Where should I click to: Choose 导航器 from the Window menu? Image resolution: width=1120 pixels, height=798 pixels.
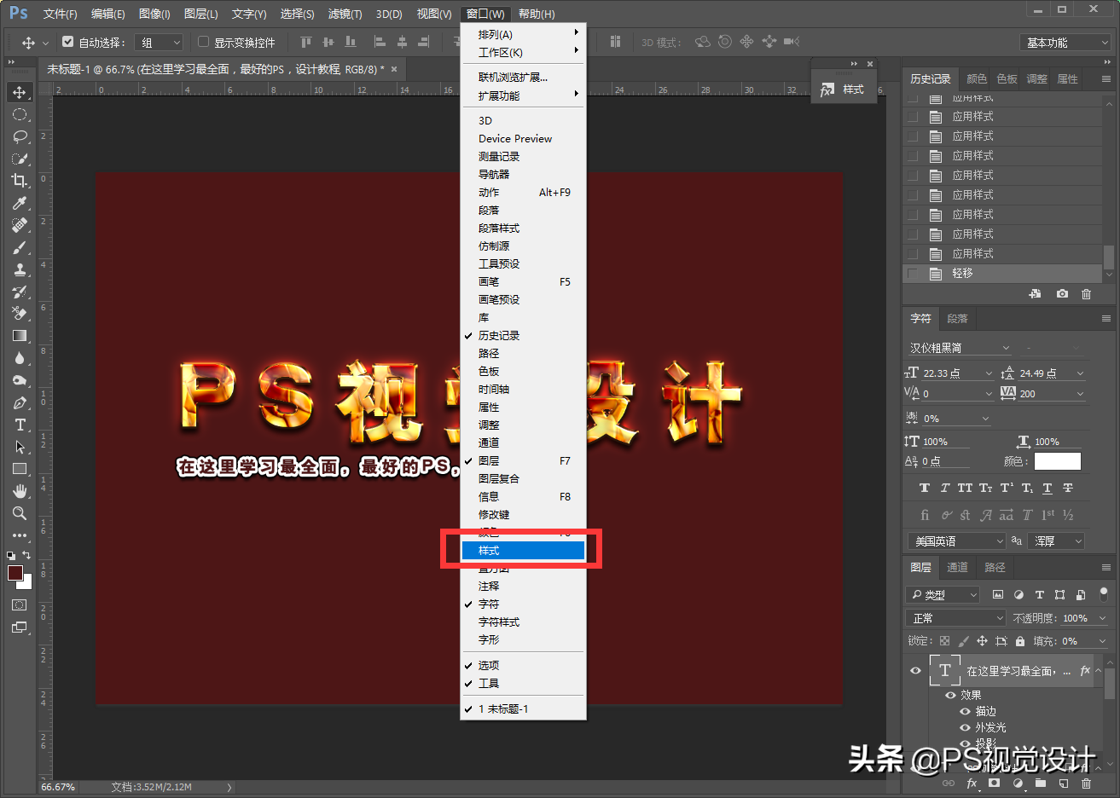pos(523,175)
